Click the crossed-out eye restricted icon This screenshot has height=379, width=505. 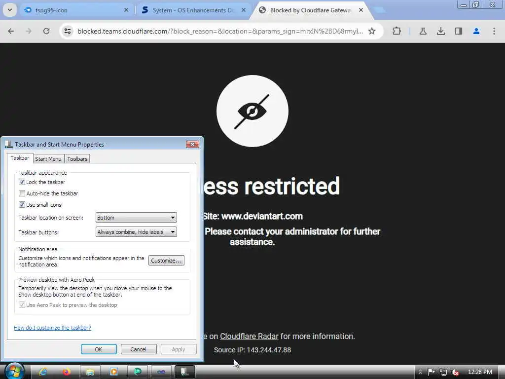[252, 111]
